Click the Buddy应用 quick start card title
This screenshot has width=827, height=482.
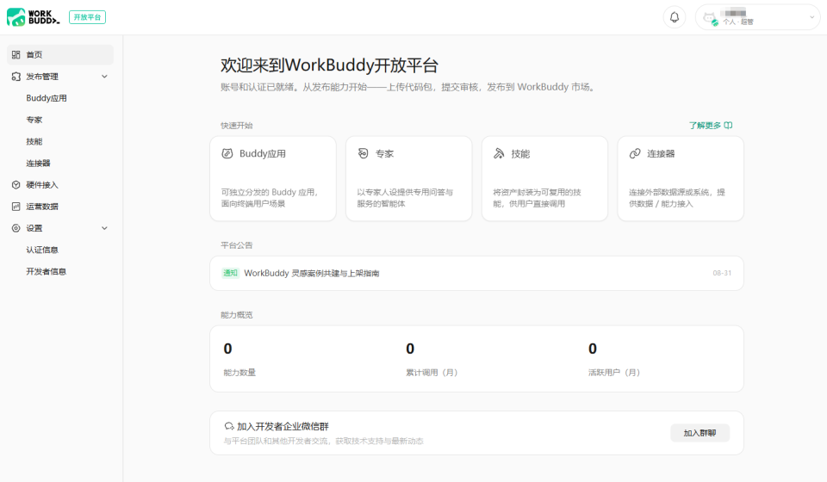click(x=263, y=154)
